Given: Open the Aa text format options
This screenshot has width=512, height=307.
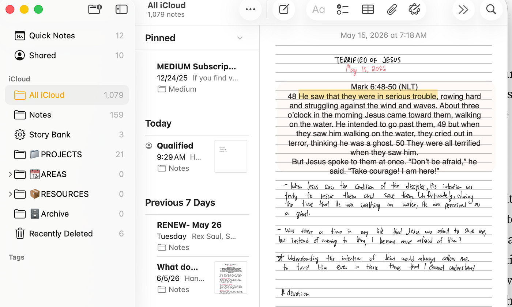Looking at the screenshot, I should click(319, 9).
